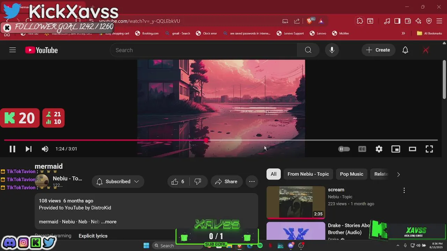Open the scream video title link
Screen dimensions: 447x251
[x=336, y=190]
